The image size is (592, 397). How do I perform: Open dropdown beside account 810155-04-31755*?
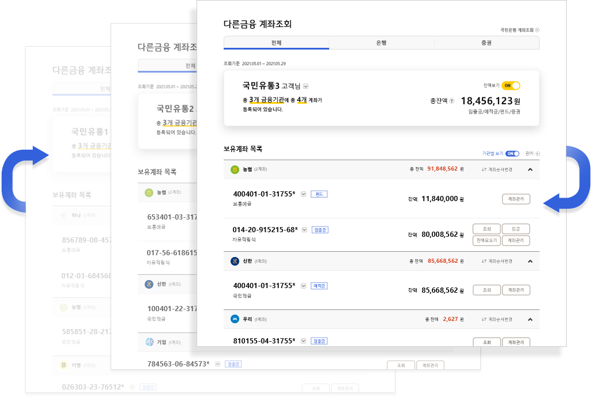pos(303,341)
